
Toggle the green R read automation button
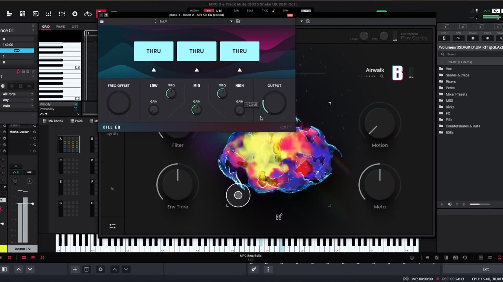coord(16,172)
